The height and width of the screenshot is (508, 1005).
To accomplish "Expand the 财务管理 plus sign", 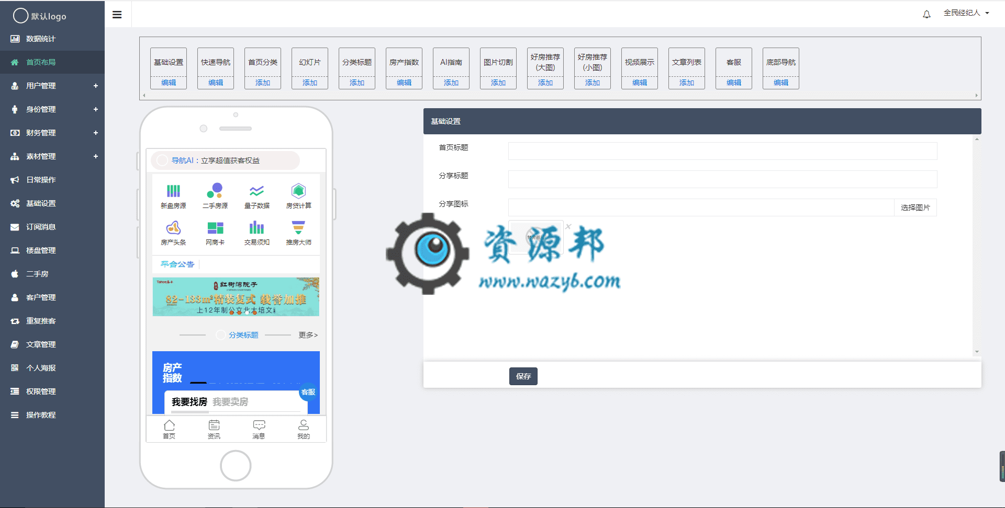I will coord(96,133).
